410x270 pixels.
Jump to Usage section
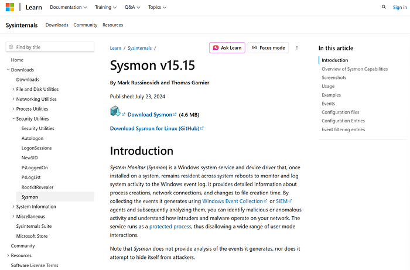point(328,86)
